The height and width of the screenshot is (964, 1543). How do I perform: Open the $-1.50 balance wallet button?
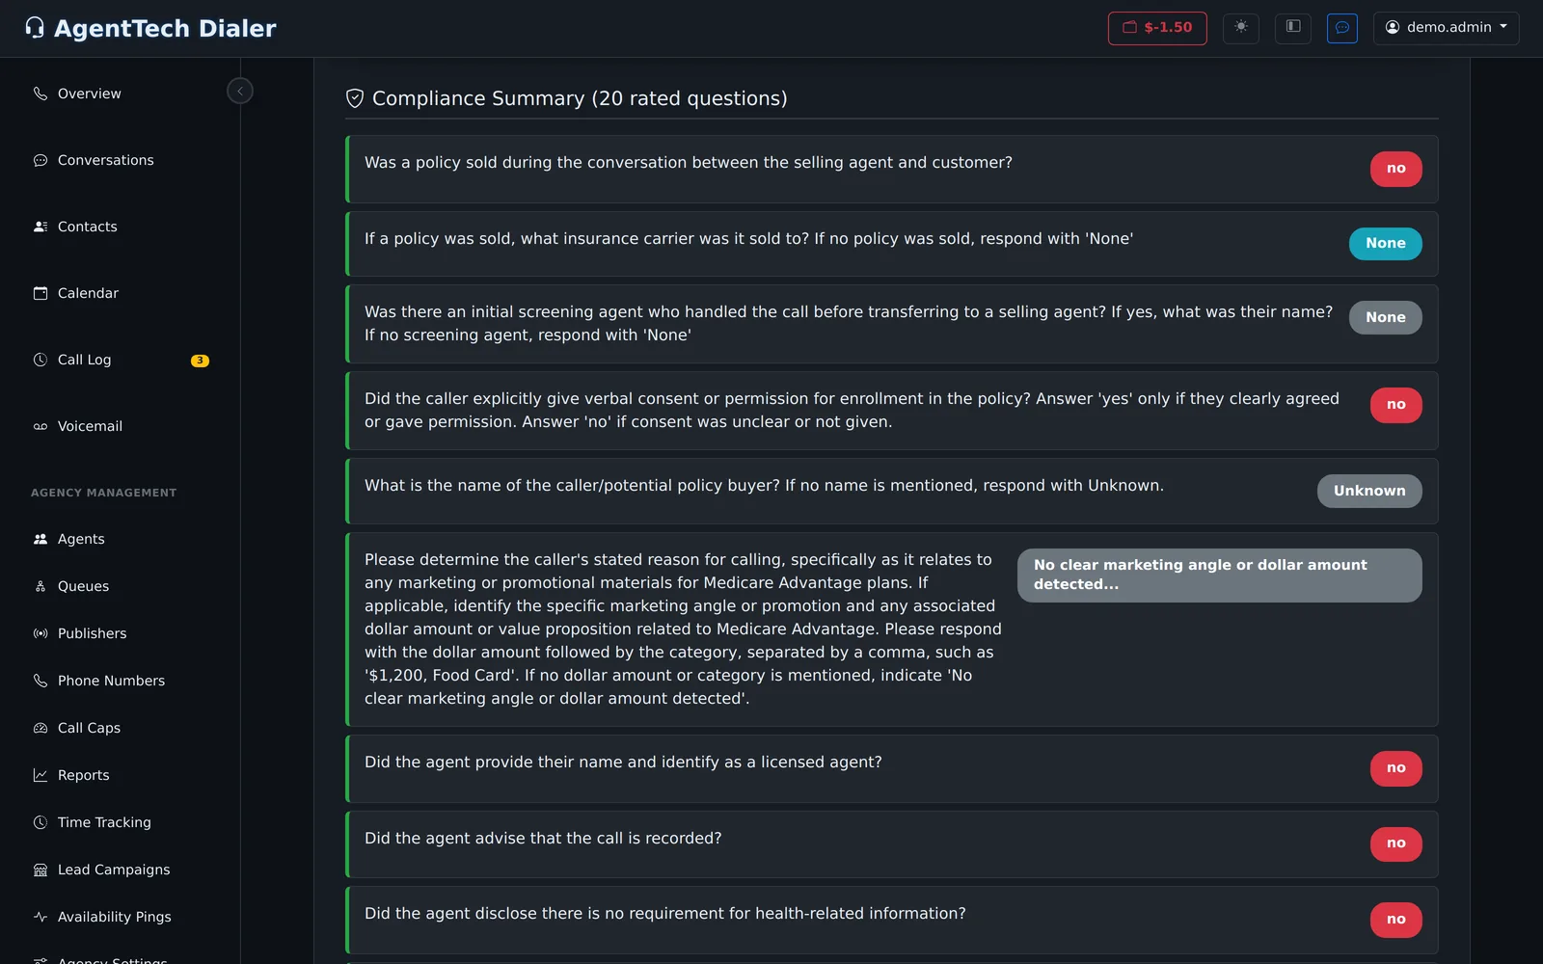pyautogui.click(x=1157, y=28)
